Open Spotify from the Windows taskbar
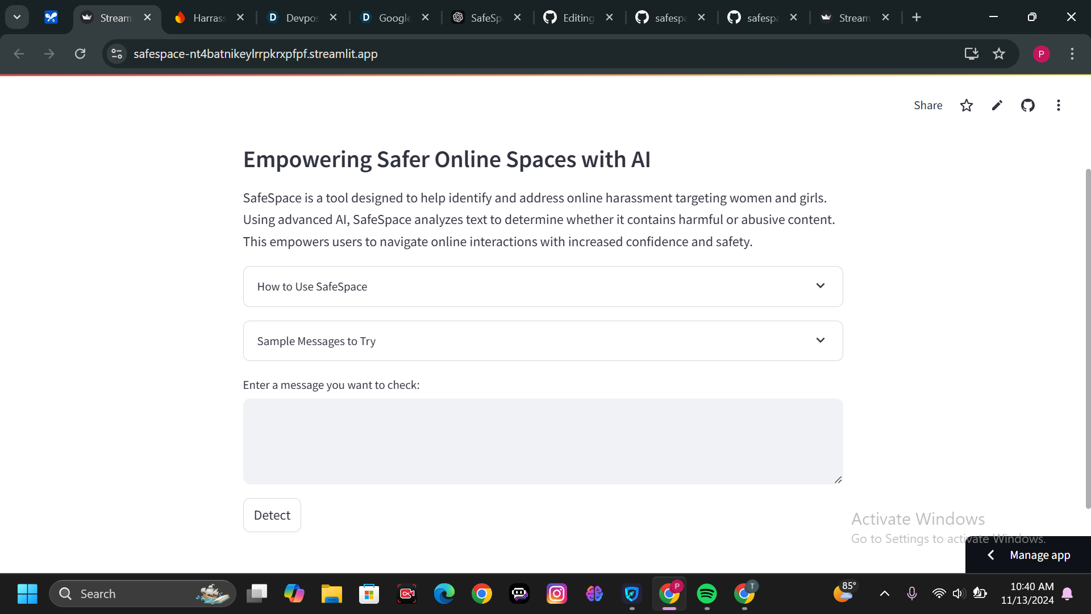The height and width of the screenshot is (614, 1091). tap(706, 594)
